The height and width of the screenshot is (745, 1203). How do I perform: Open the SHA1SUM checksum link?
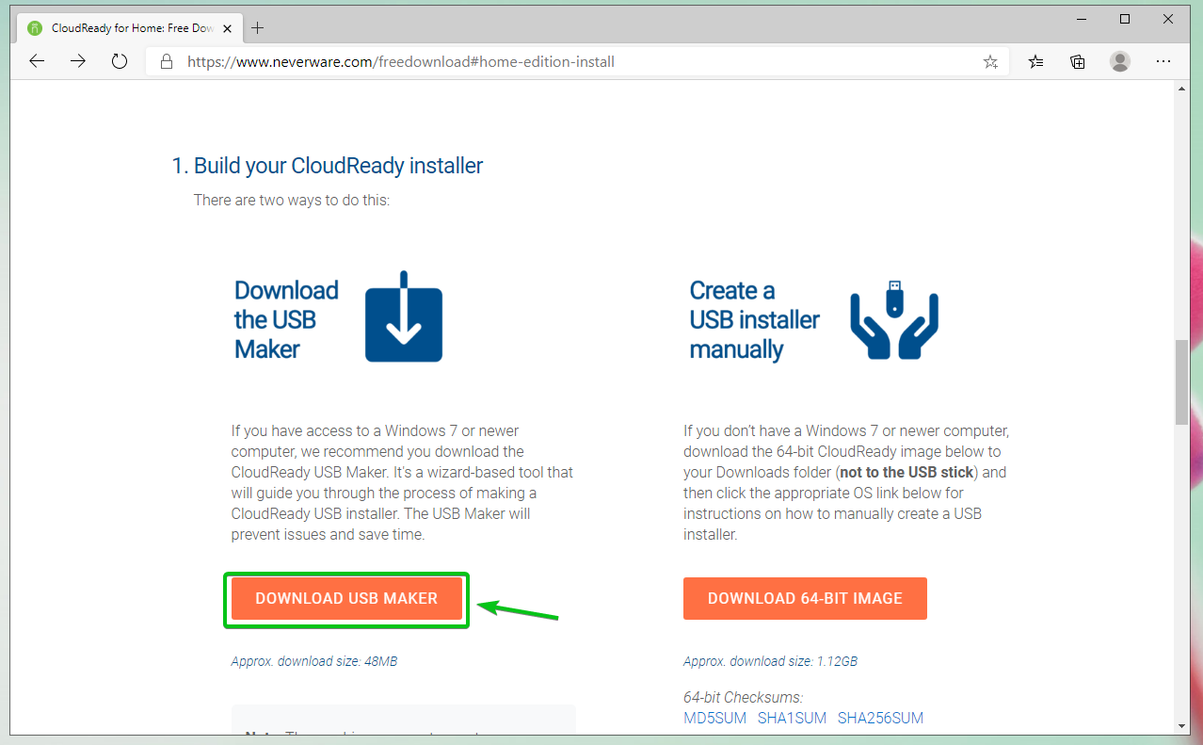point(792,718)
